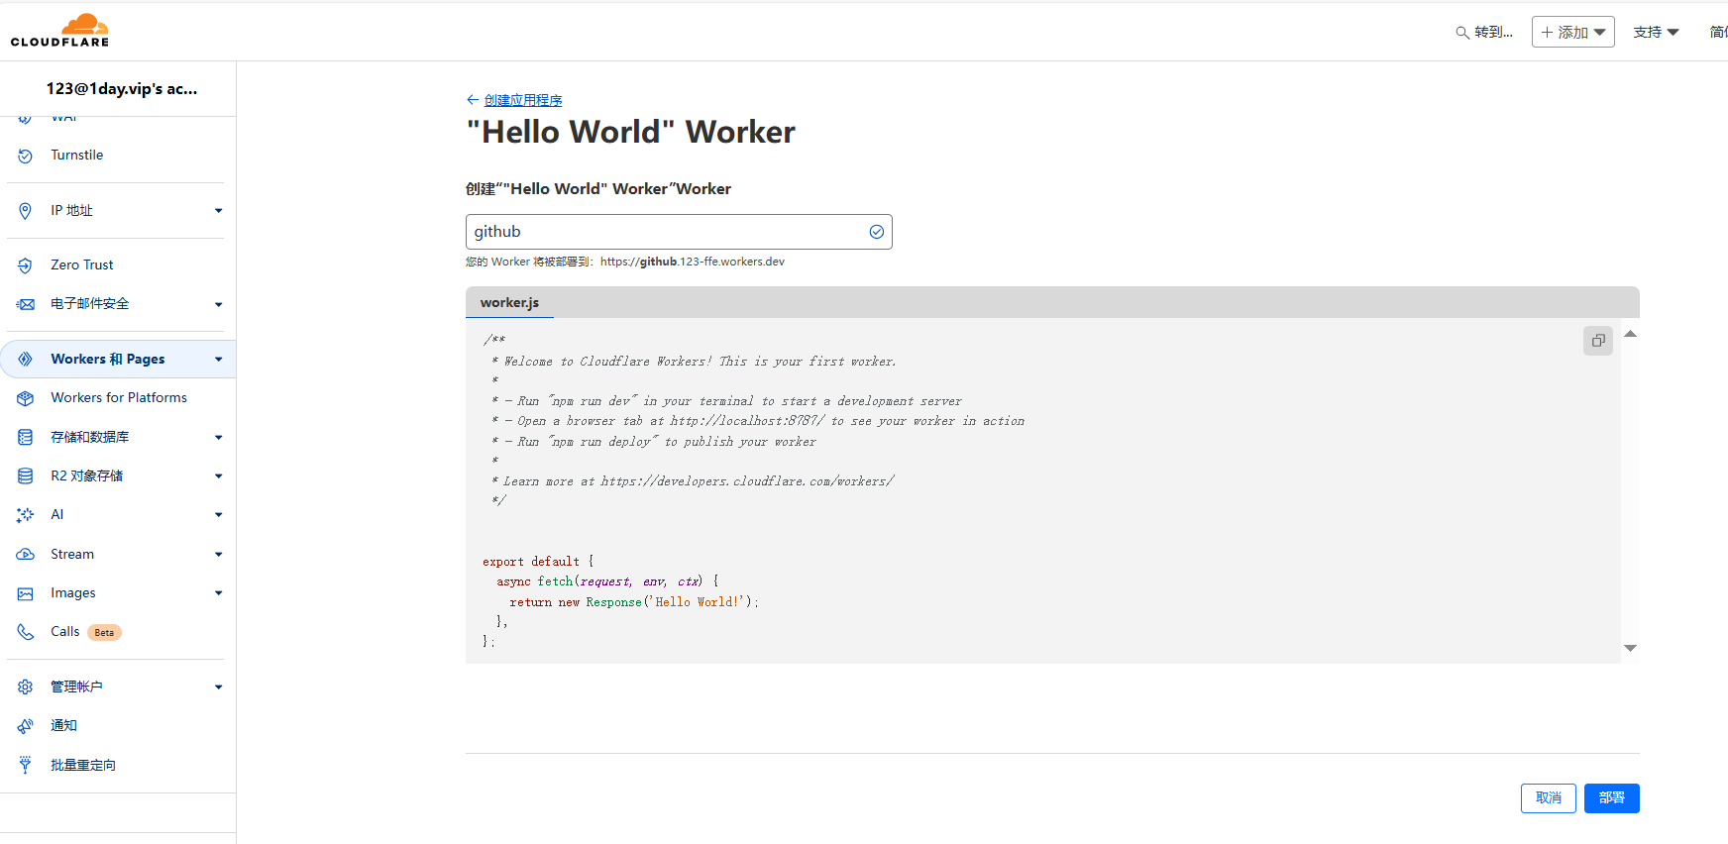1728x844 pixels.
Task: Open the 添加 dropdown button
Action: [1572, 32]
